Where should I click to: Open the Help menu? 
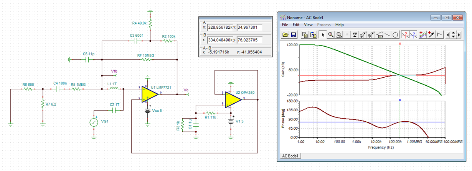(340, 24)
